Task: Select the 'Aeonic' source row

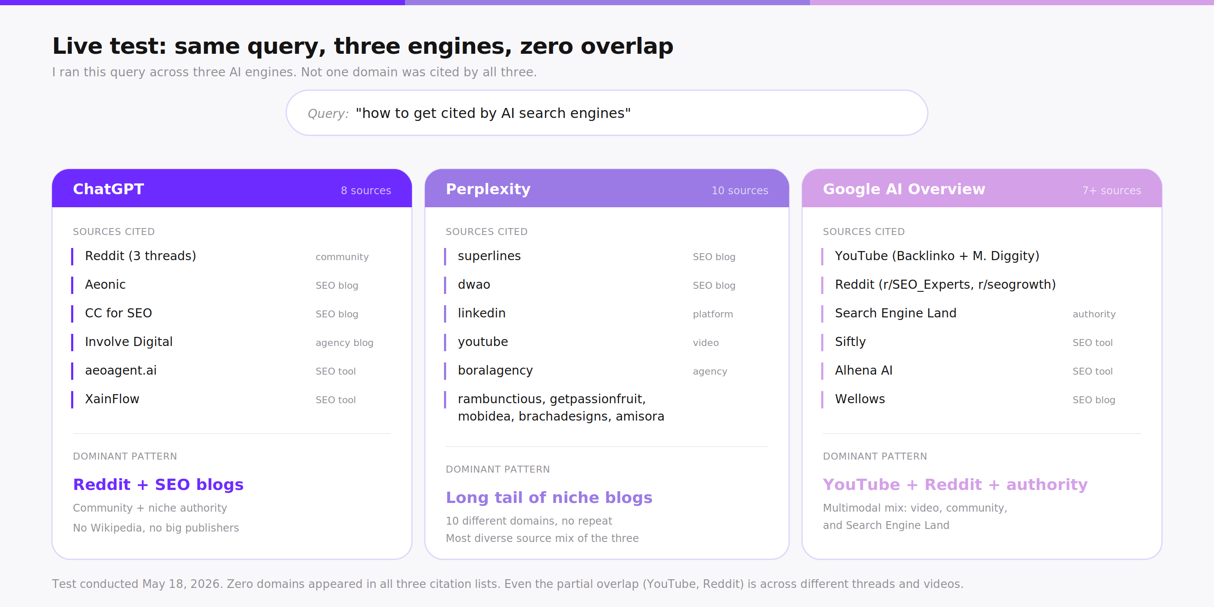Action: click(x=232, y=285)
